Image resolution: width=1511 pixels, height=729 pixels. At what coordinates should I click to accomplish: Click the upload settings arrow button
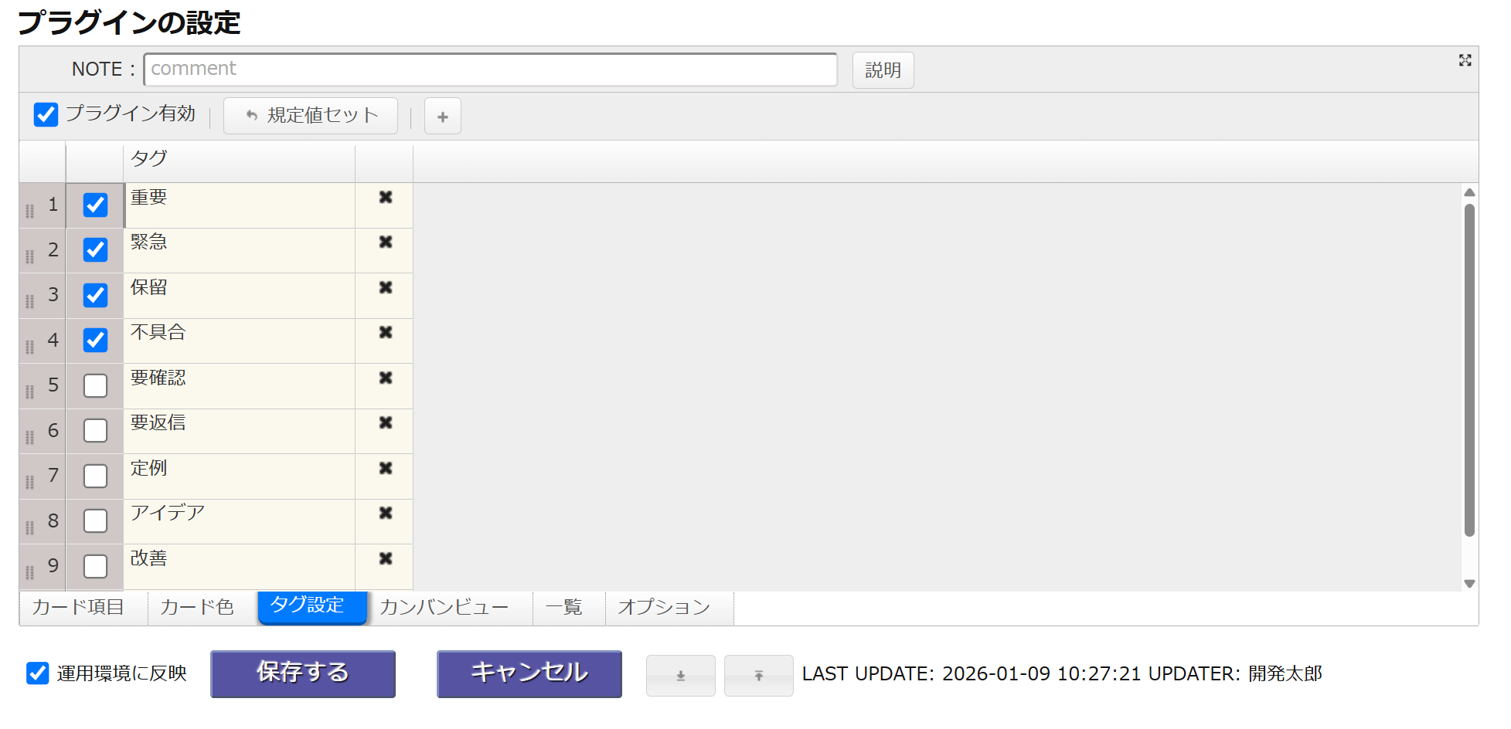pos(759,676)
